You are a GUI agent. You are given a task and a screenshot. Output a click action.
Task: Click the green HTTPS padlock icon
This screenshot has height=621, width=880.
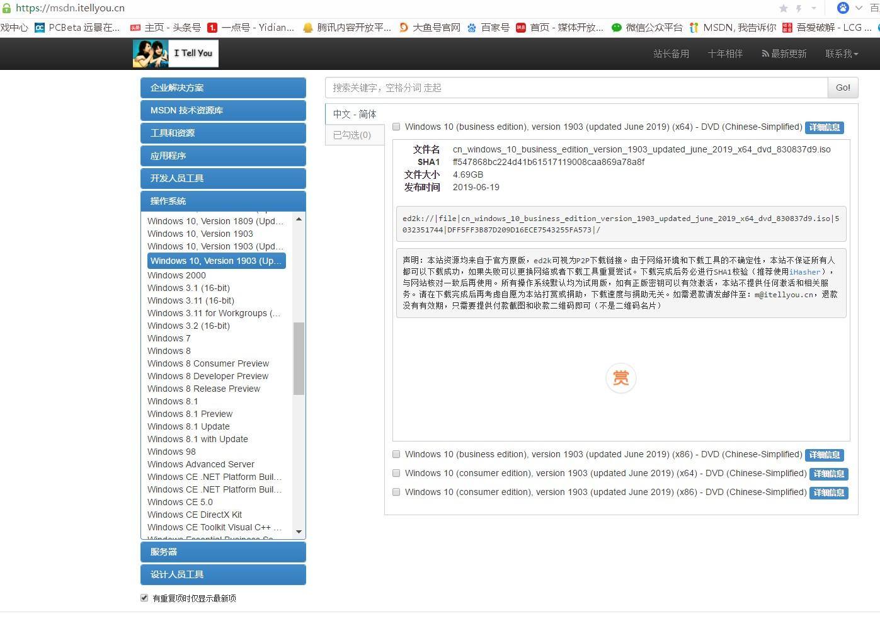pos(7,8)
